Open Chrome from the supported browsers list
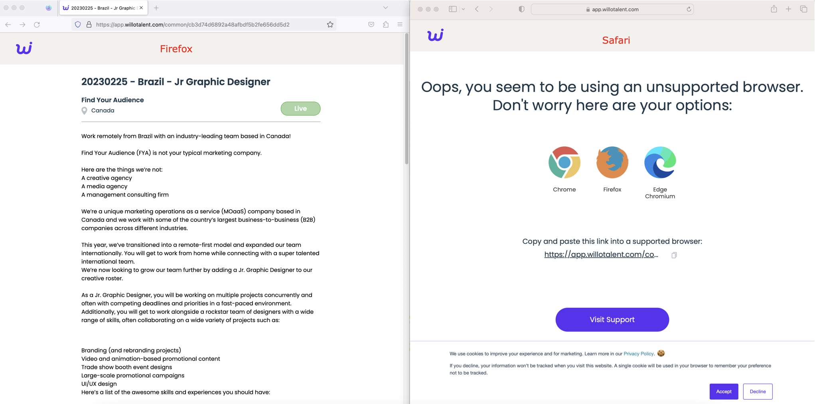Screen dimensions: 815x404 (564, 162)
